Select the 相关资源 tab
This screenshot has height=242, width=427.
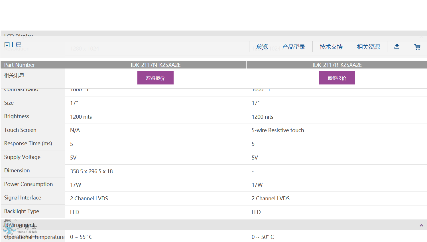coord(368,47)
